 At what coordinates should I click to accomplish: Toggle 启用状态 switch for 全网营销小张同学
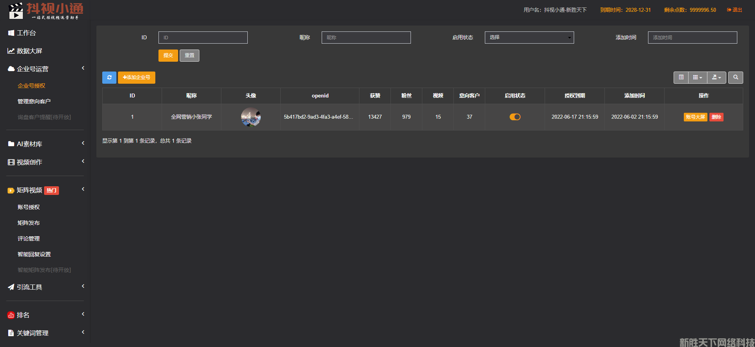click(x=515, y=117)
